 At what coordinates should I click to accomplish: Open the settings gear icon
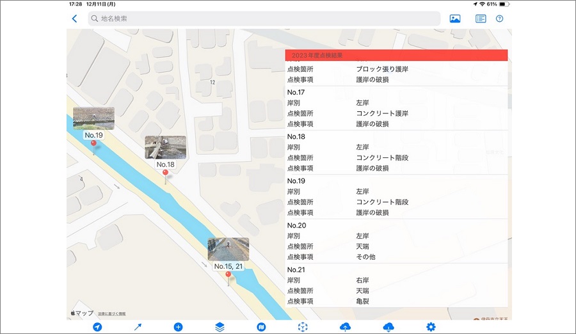(431, 327)
